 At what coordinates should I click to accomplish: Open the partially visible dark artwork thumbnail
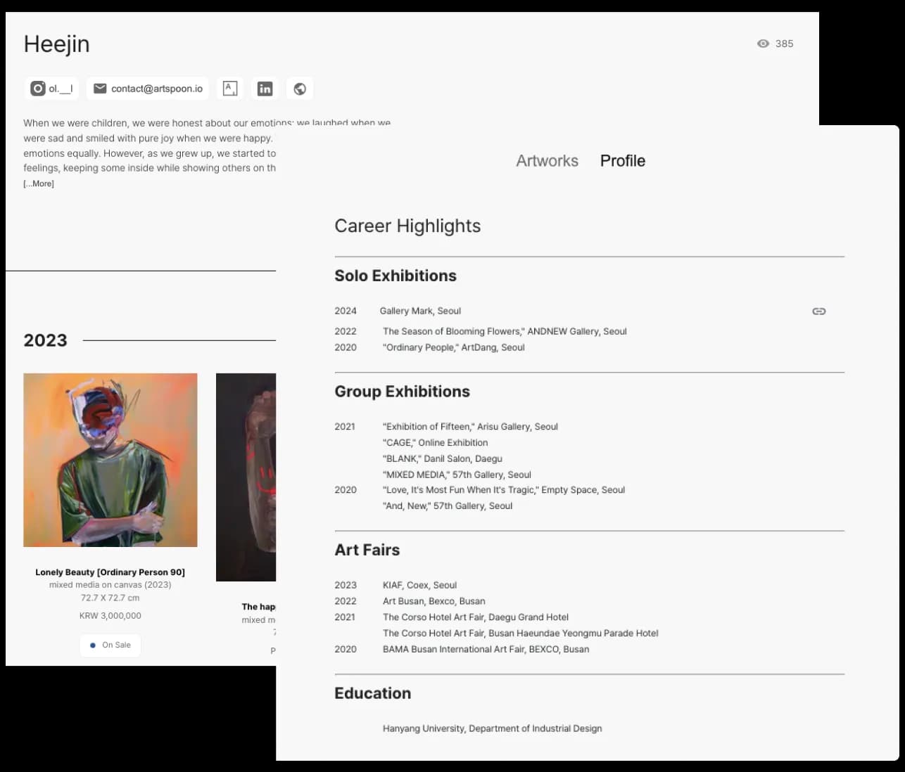[246, 477]
